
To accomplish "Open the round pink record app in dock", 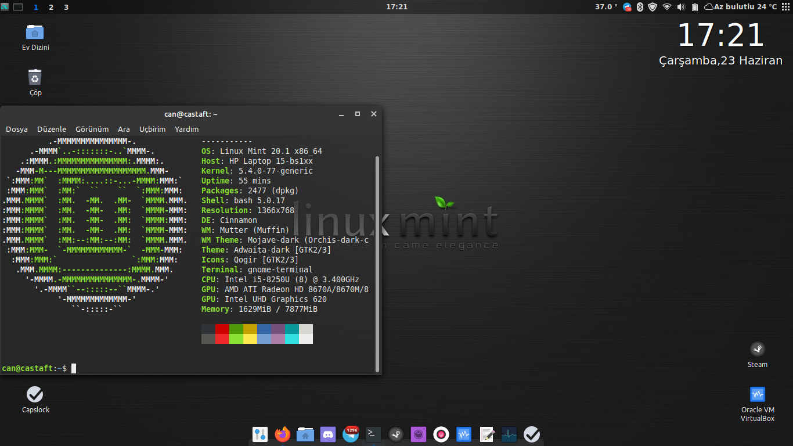I will [441, 434].
